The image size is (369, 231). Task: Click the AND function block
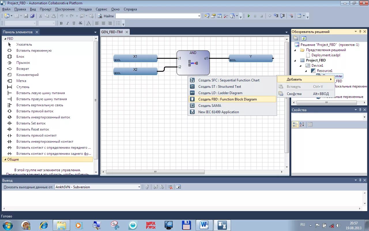pyautogui.click(x=193, y=63)
